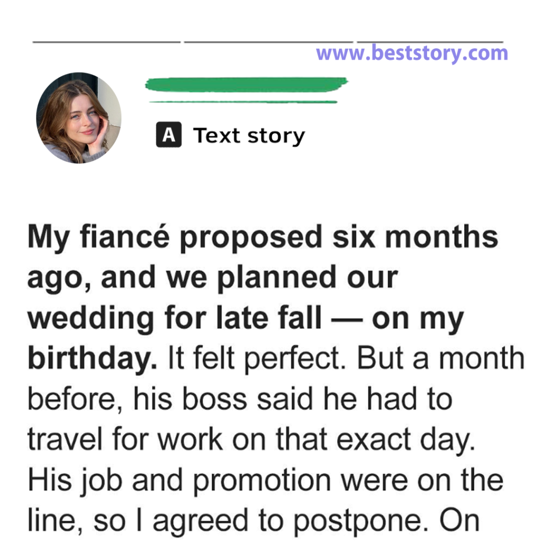
Task: Jump to the first story progress segment
Action: coord(106,42)
